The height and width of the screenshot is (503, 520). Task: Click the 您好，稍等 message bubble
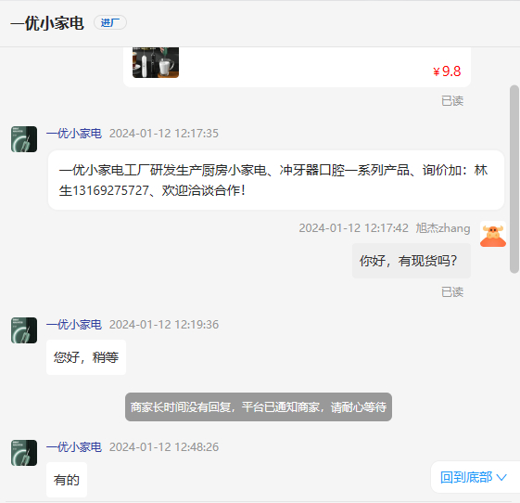coord(86,357)
